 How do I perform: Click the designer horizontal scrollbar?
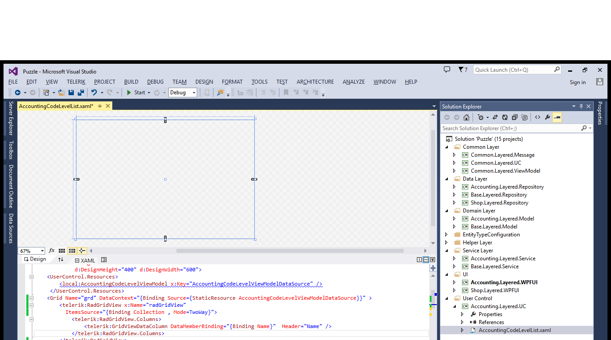(x=256, y=251)
